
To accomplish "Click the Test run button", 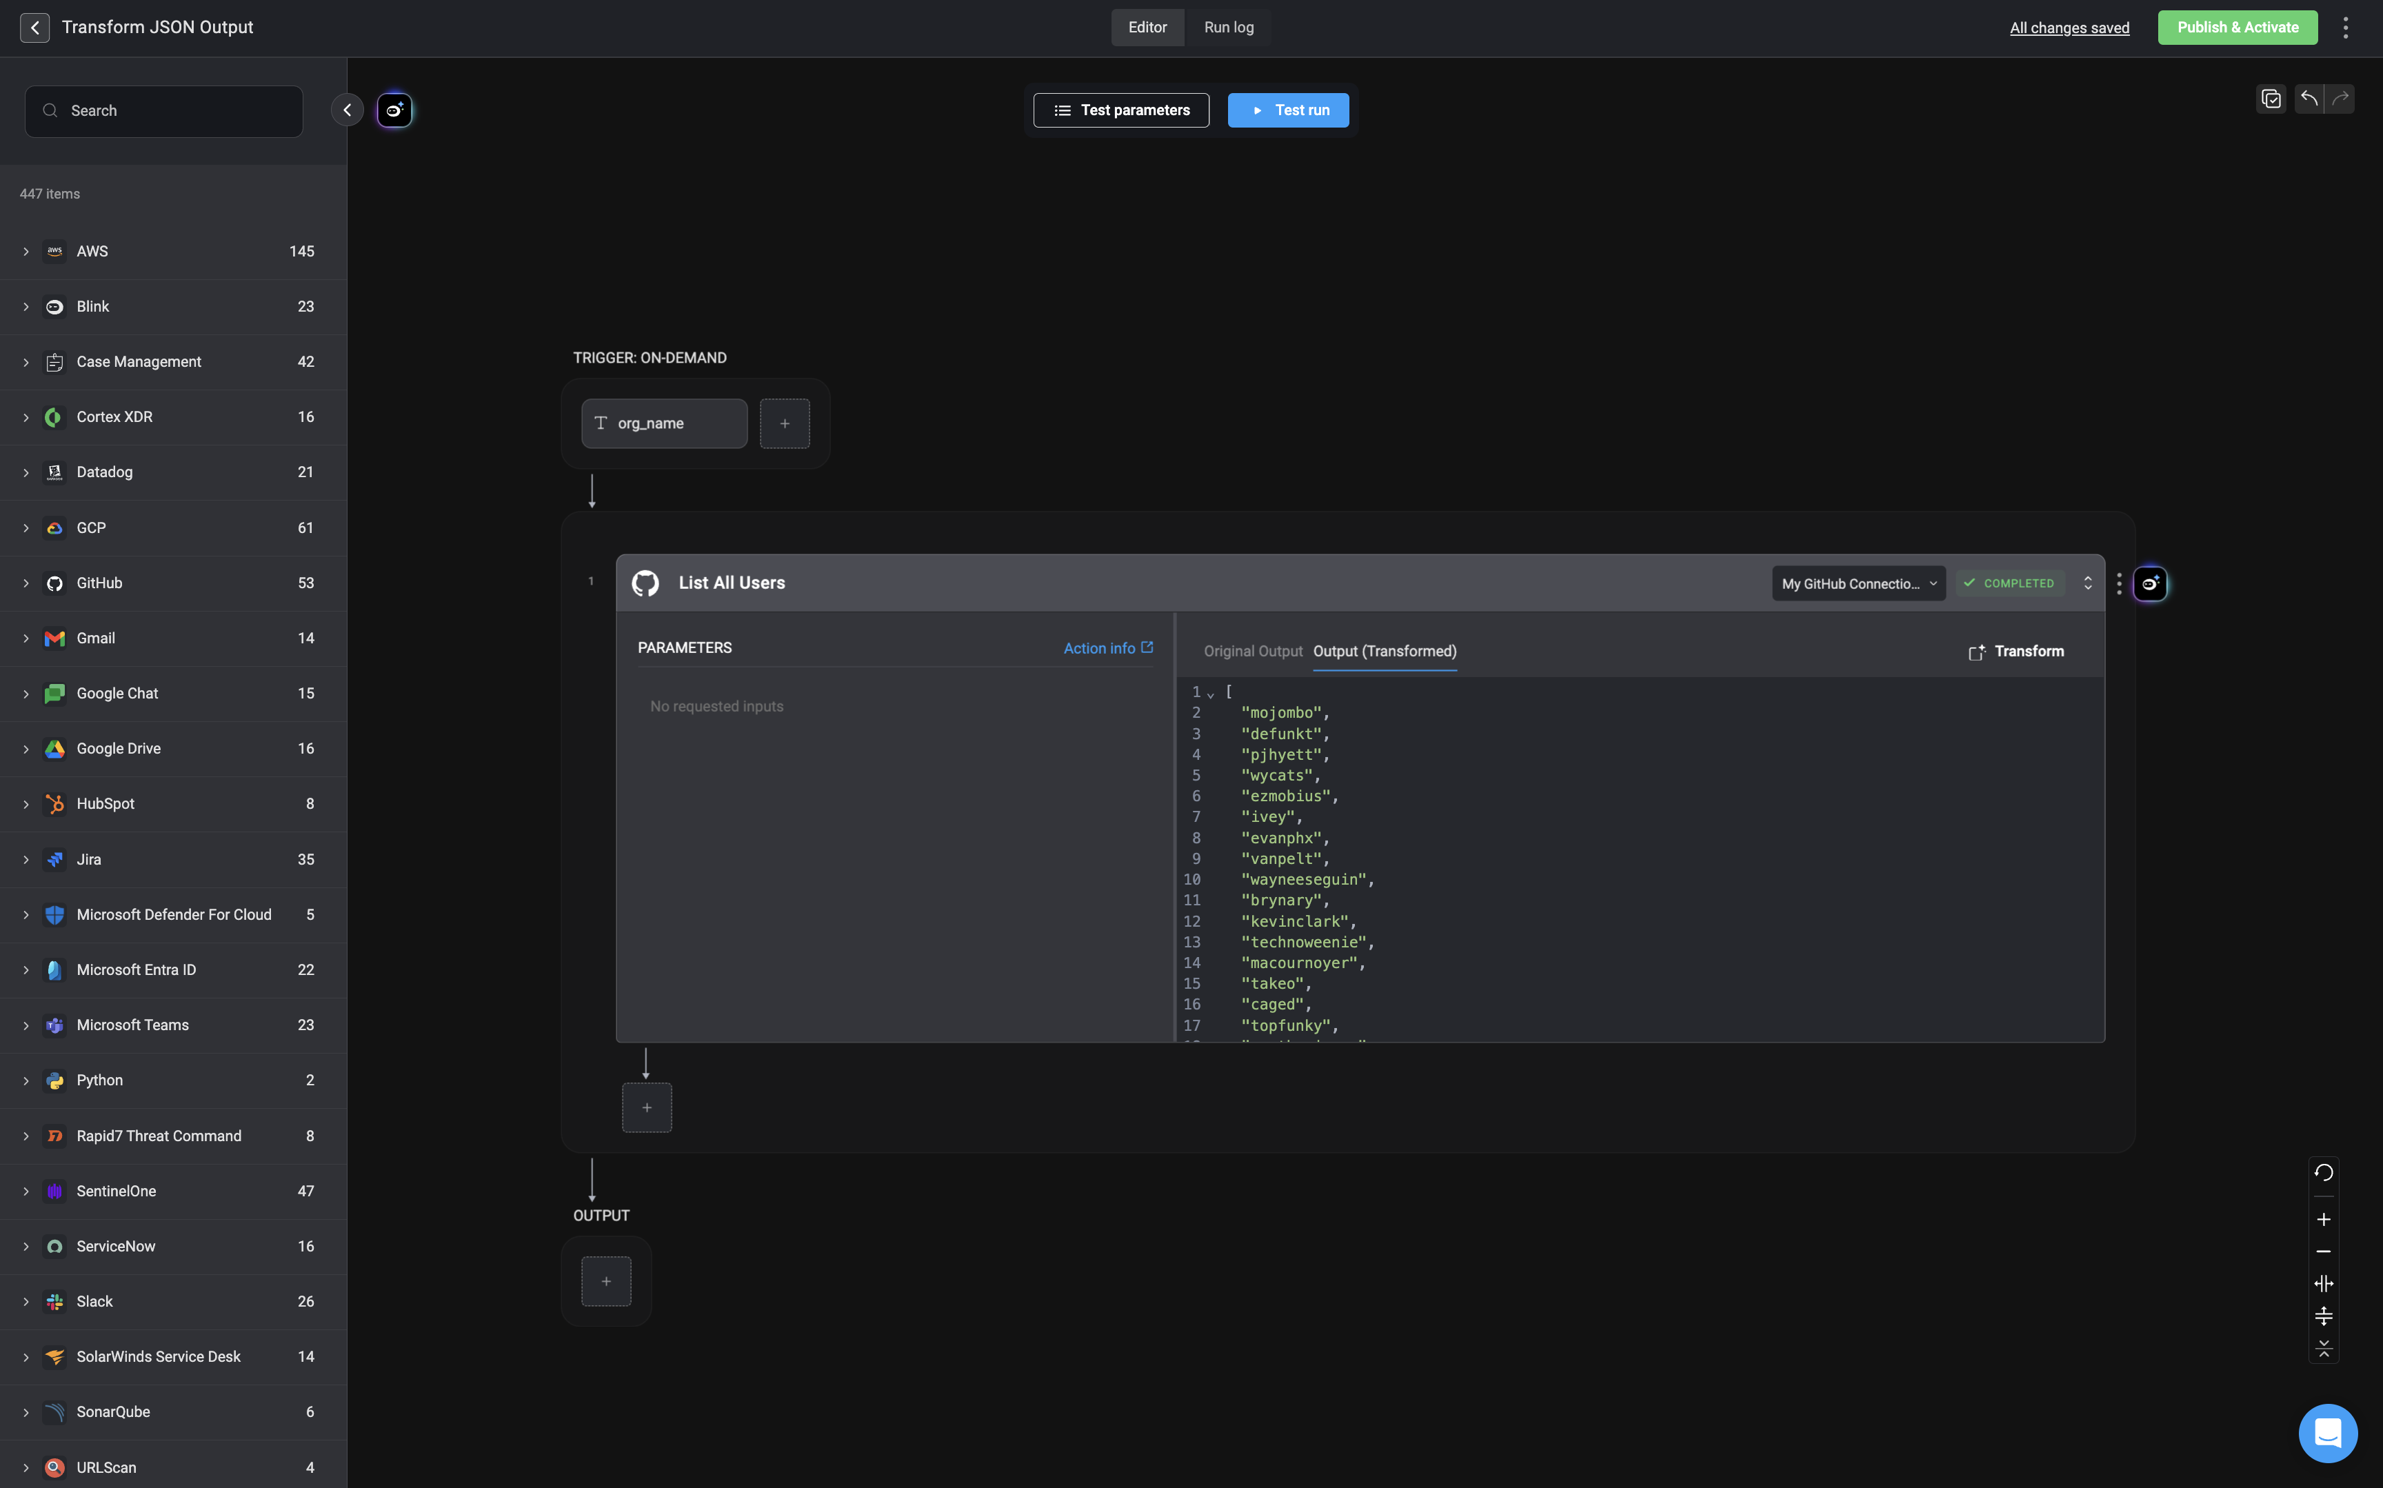I will [1288, 110].
